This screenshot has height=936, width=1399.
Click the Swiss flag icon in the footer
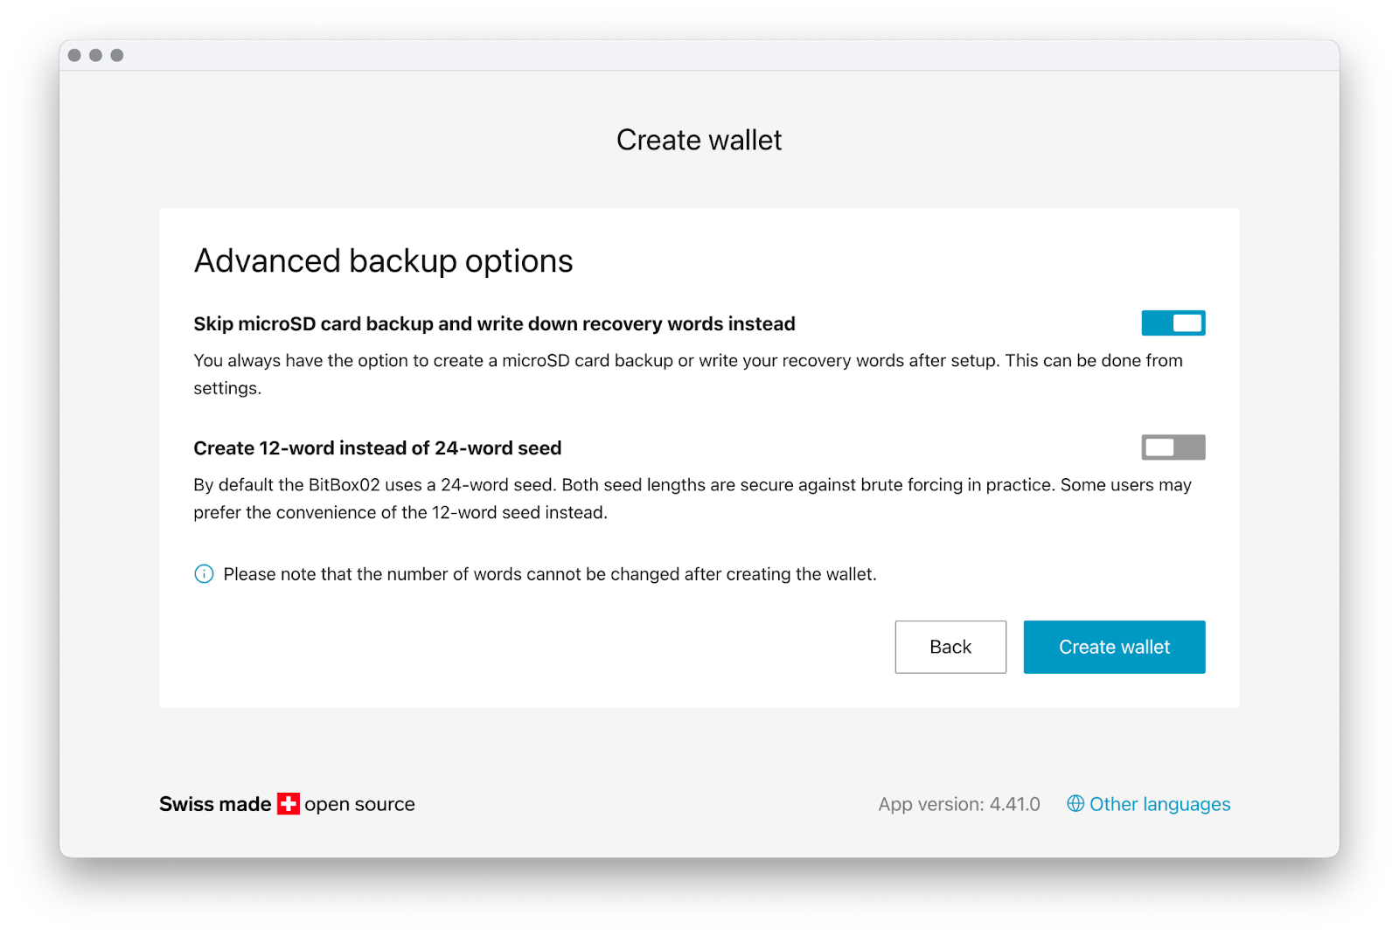click(289, 804)
